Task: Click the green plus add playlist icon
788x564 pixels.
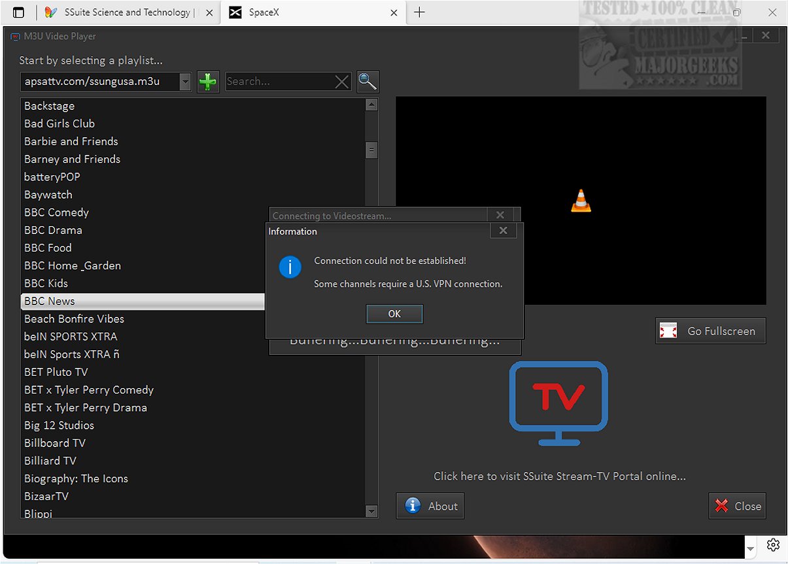Action: (208, 82)
